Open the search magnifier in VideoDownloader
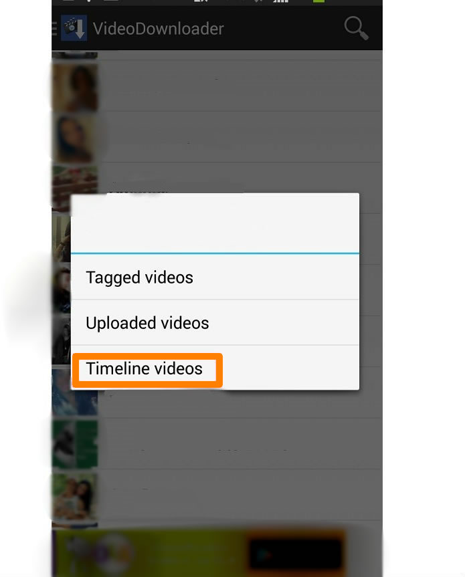 point(356,28)
